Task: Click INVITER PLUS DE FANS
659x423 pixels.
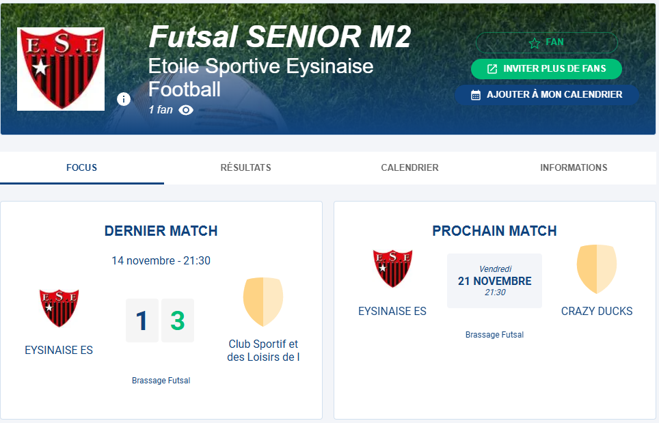Action: click(x=546, y=69)
